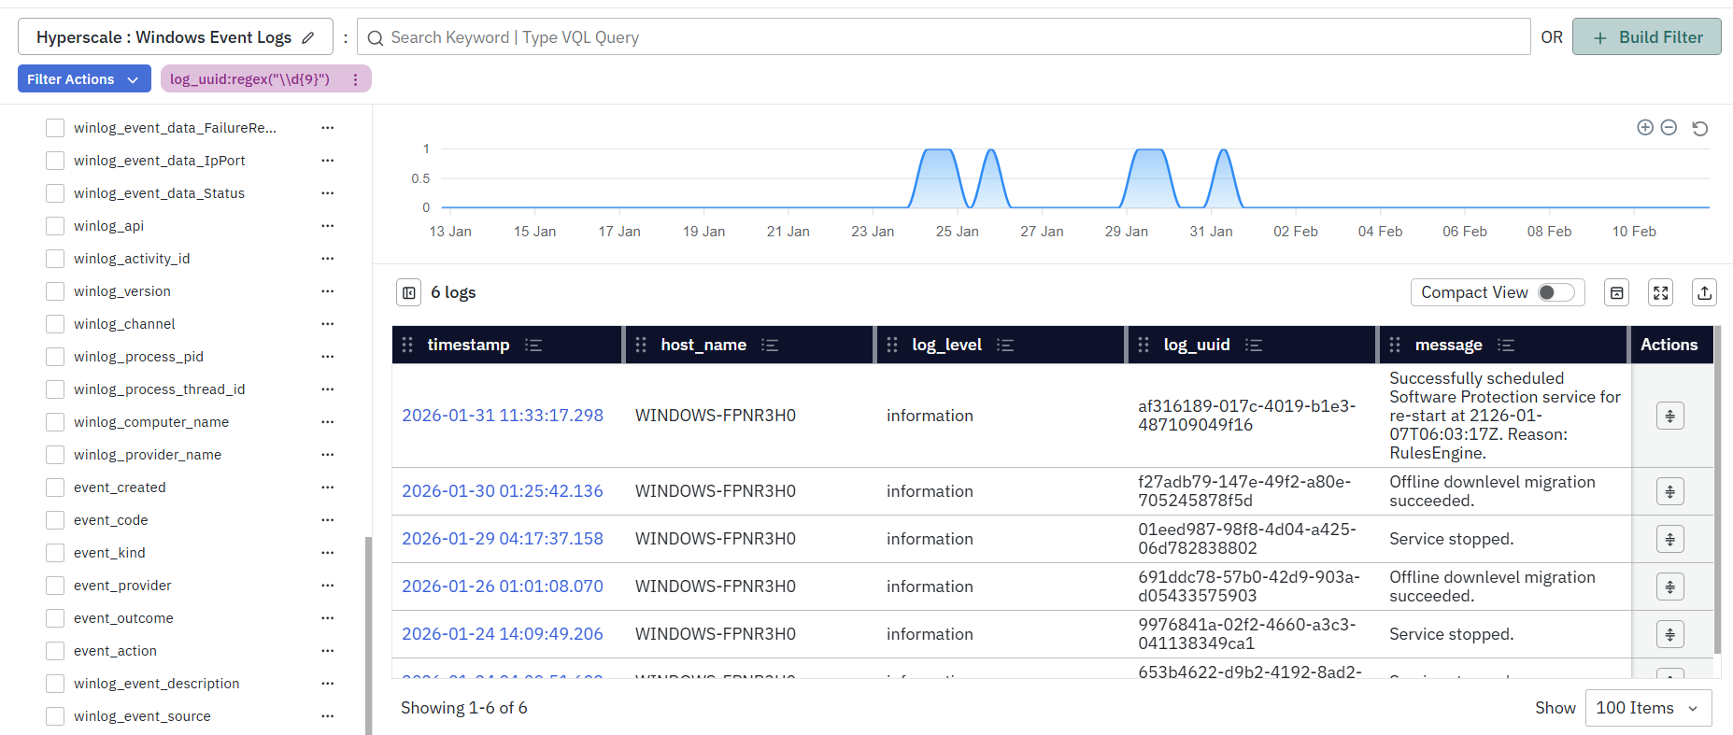Reset the chart zoom
This screenshot has width=1733, height=735.
[x=1700, y=128]
